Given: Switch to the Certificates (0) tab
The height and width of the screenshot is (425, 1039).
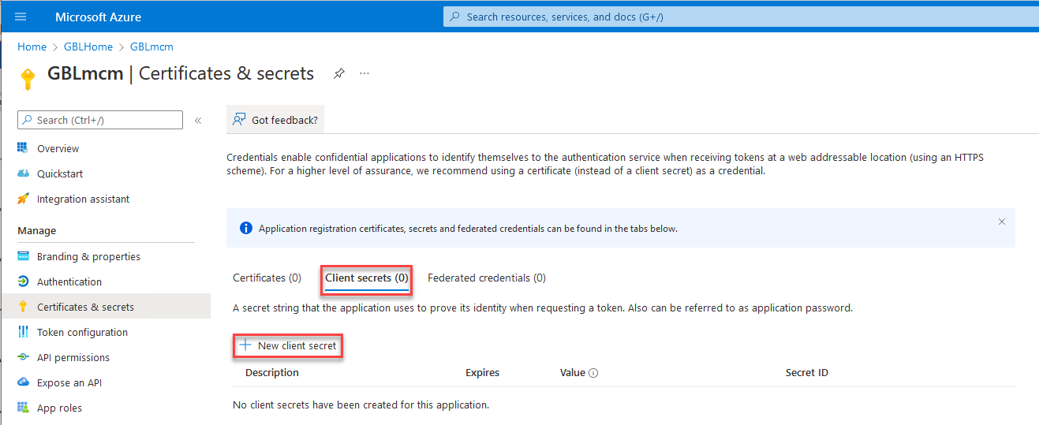Looking at the screenshot, I should tap(267, 278).
